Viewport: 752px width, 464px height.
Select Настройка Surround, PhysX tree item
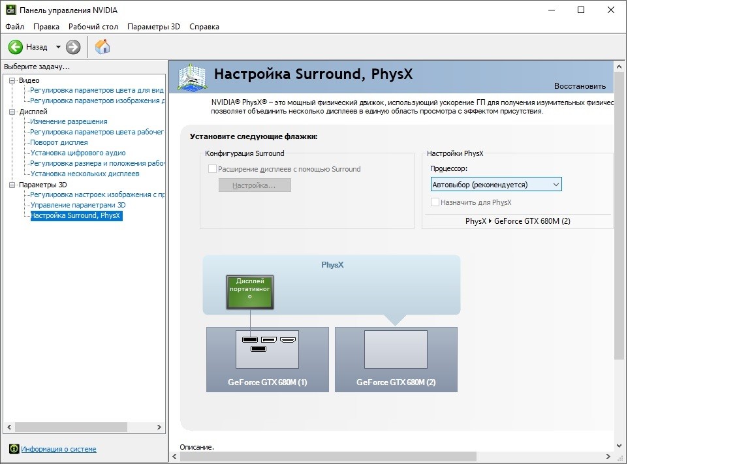[x=76, y=216]
